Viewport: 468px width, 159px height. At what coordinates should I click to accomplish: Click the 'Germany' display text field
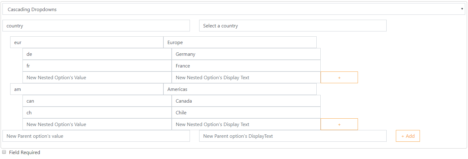[x=246, y=54]
